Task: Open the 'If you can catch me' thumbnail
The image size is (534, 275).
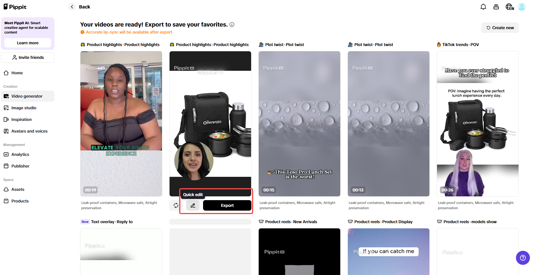Action: click(389, 252)
